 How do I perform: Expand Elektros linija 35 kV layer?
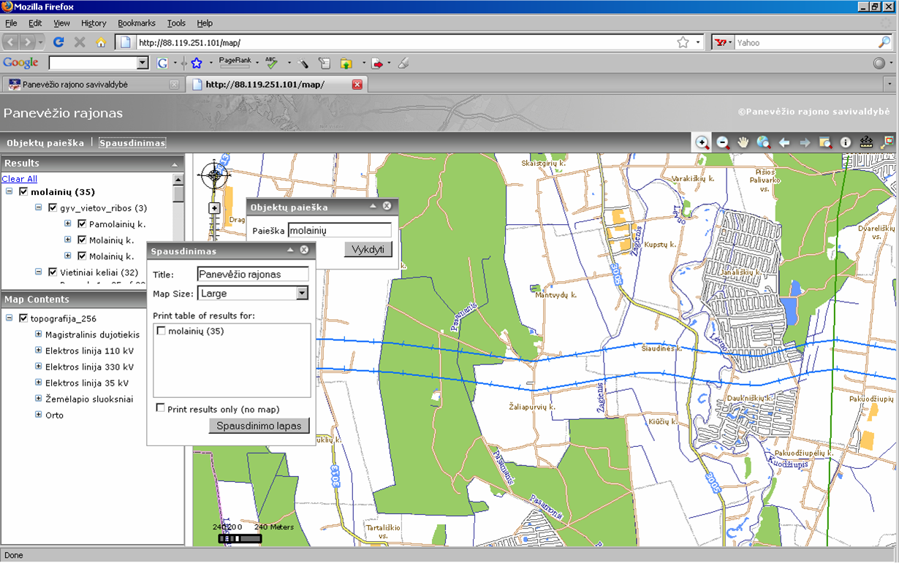(38, 383)
